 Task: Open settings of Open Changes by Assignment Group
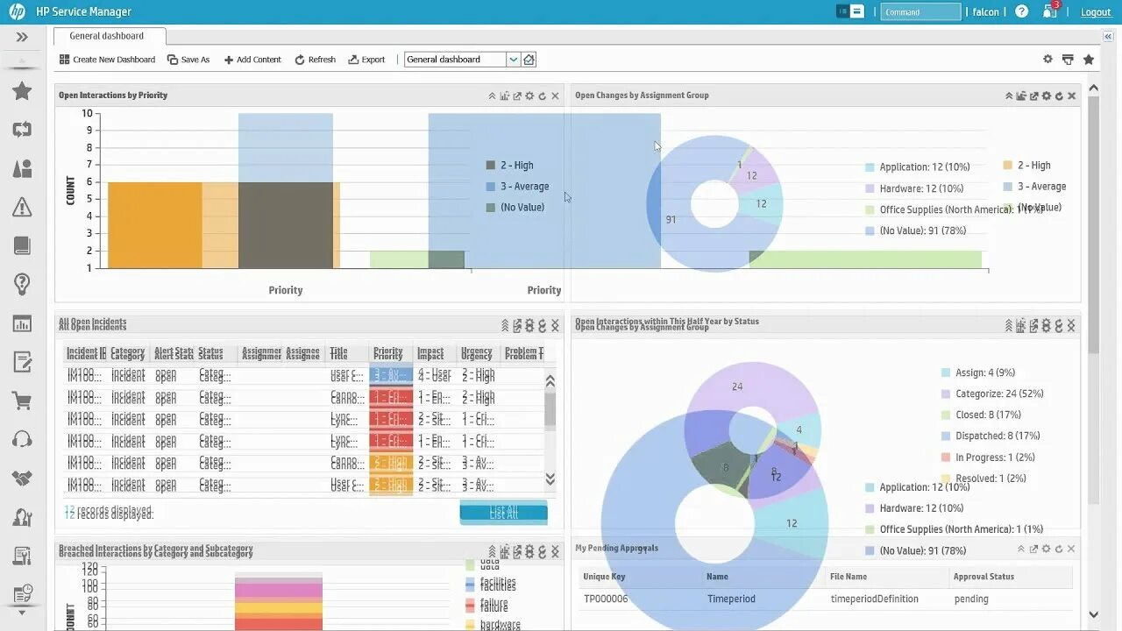[x=1047, y=96]
